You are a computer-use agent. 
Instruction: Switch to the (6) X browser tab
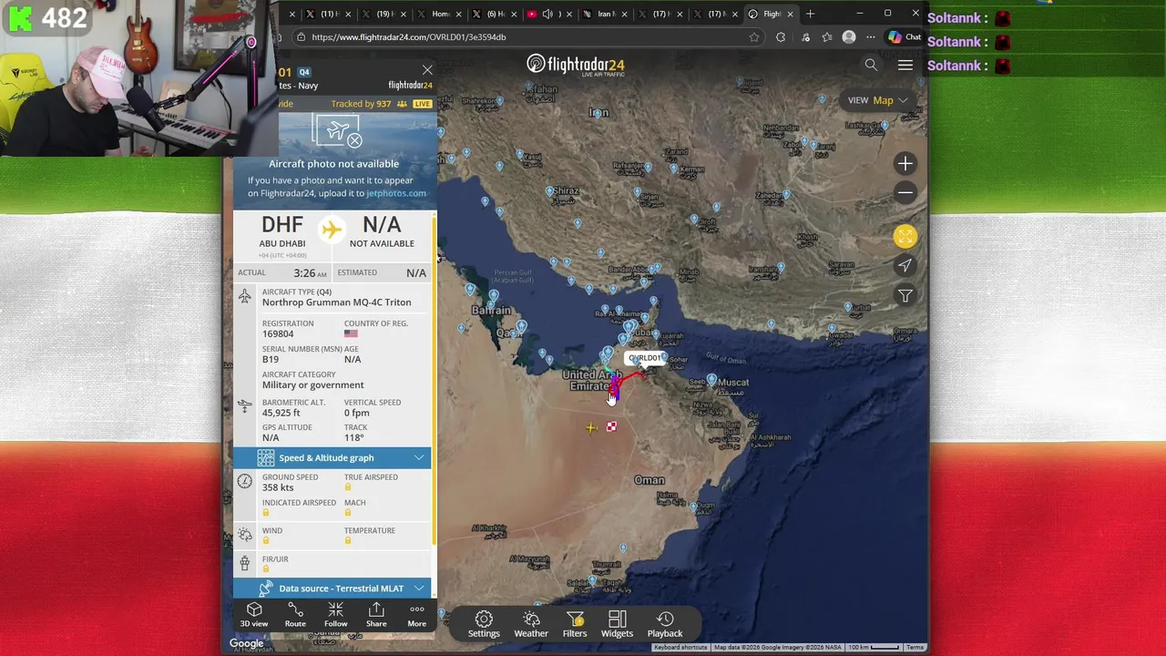click(496, 14)
